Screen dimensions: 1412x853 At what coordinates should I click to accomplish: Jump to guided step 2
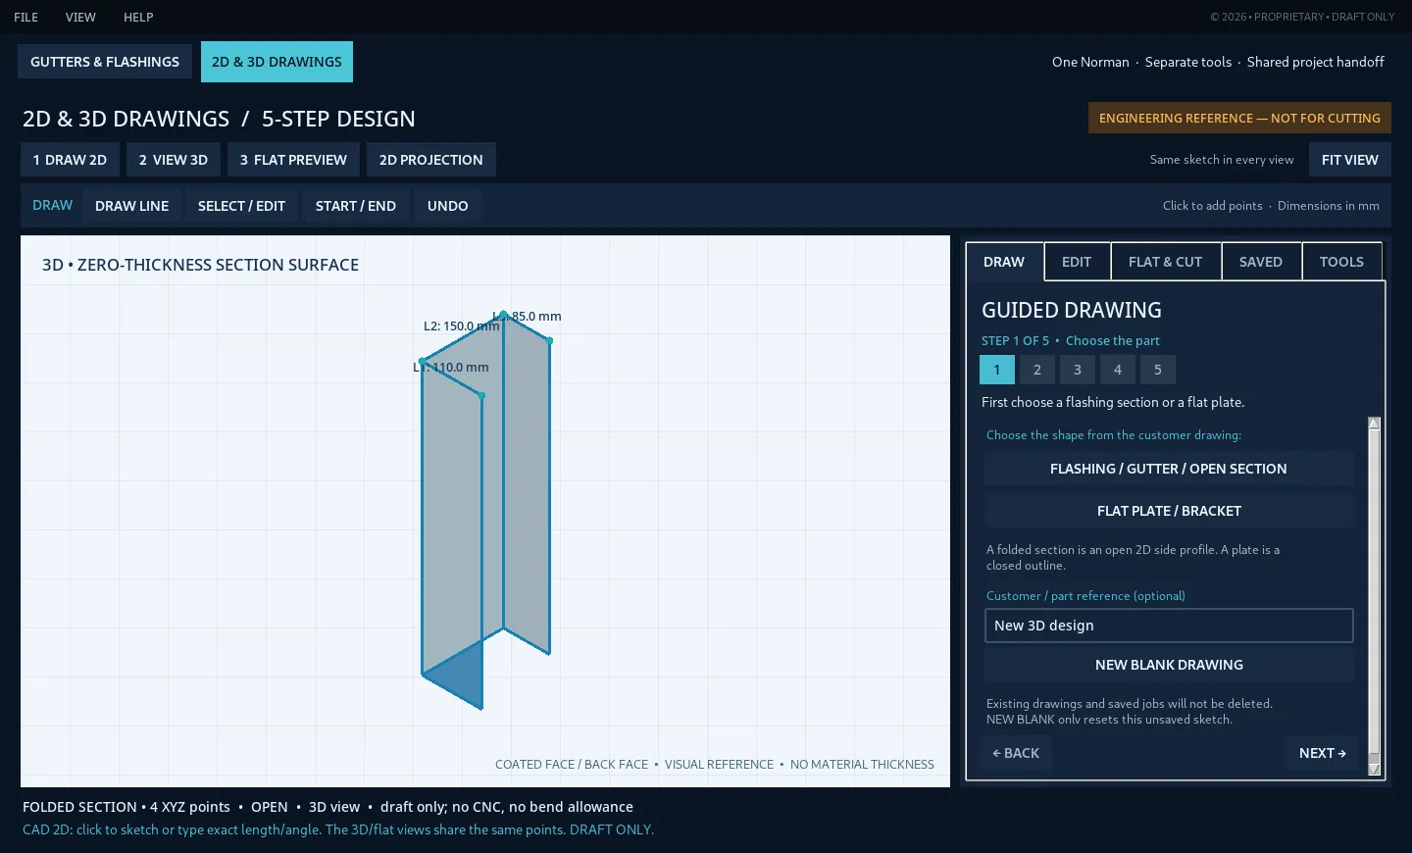(x=1037, y=370)
